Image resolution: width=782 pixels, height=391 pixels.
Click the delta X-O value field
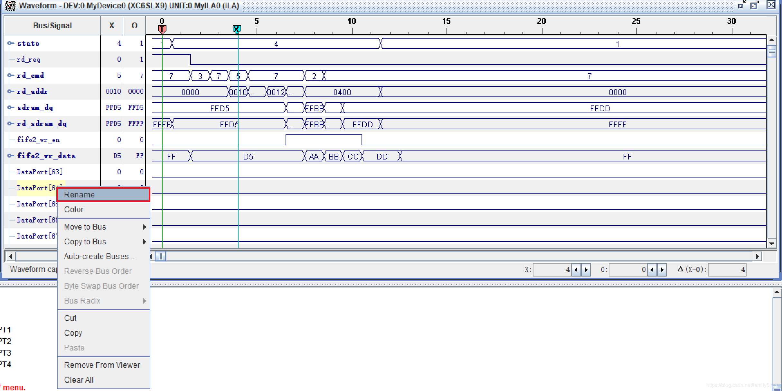[727, 269]
